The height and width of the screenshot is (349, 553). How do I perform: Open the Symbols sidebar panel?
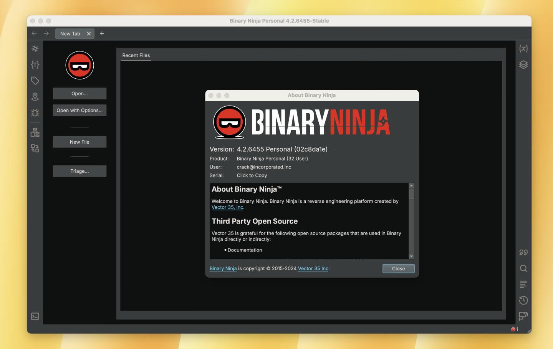(35, 49)
